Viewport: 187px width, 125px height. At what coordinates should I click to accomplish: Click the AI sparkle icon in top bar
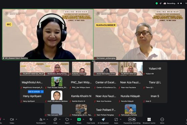pyautogui.click(x=161, y=3)
